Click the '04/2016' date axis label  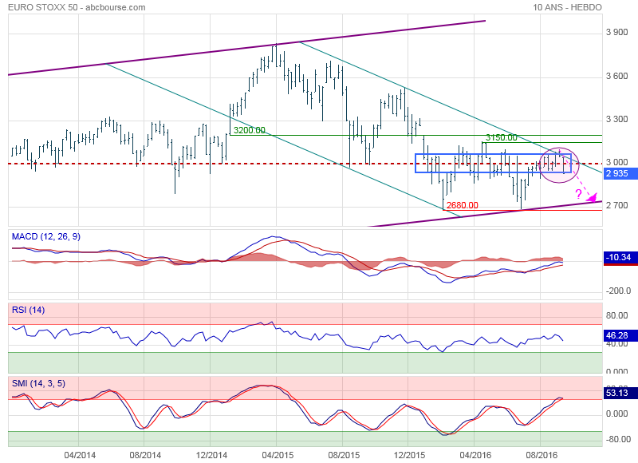coord(475,455)
